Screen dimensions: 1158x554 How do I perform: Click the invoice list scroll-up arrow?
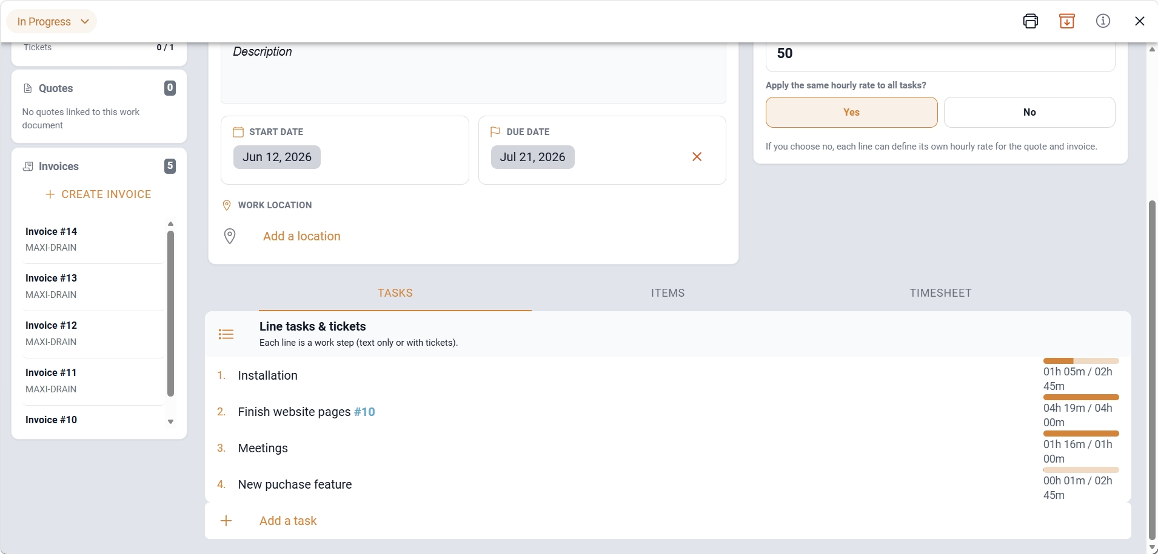(170, 223)
